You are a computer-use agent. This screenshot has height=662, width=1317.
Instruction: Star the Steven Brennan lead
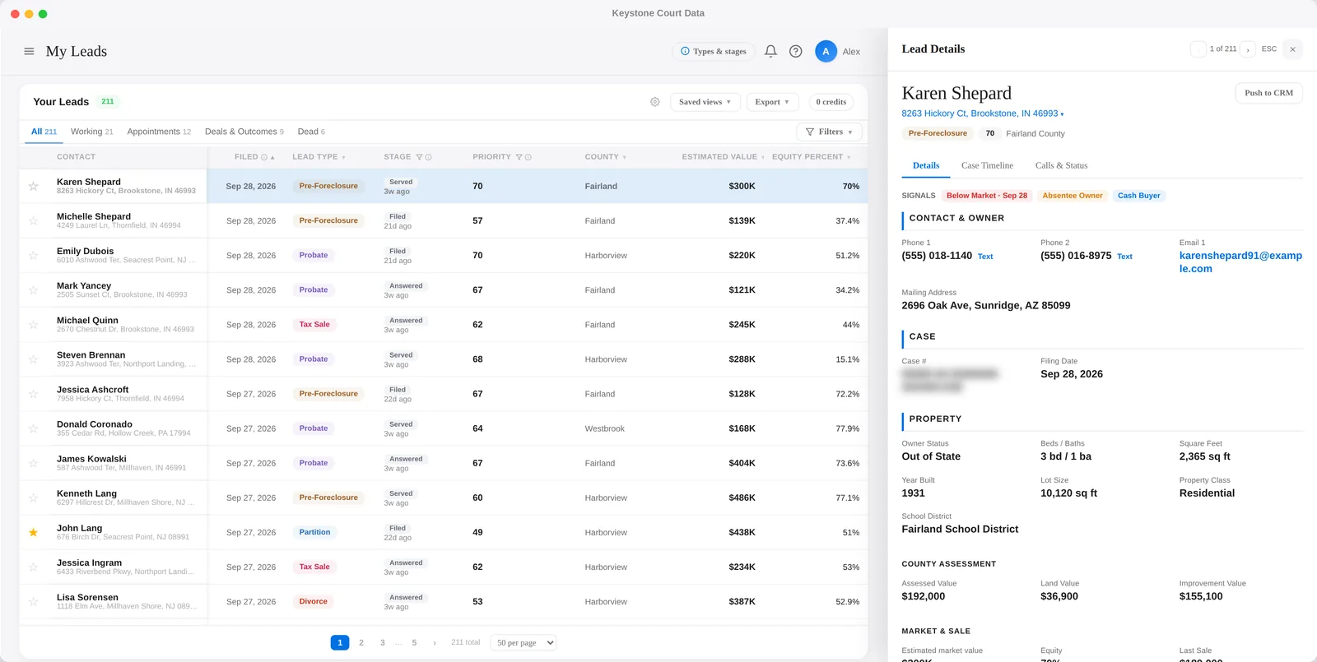(x=34, y=359)
